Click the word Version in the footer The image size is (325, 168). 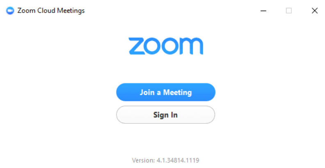[x=144, y=160]
